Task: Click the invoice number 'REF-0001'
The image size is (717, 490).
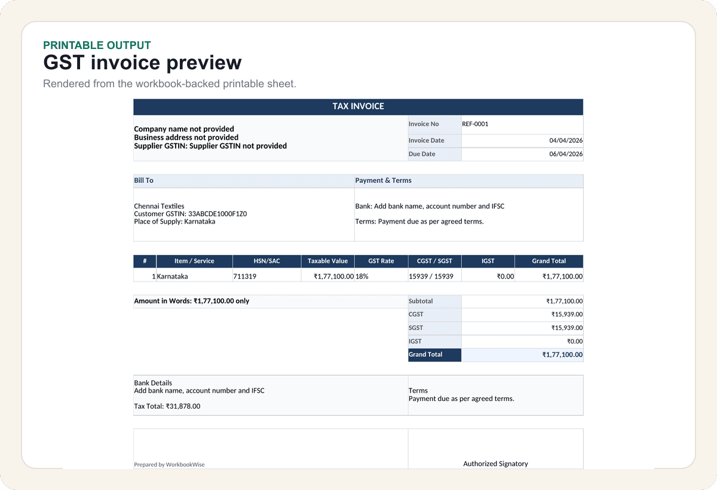Action: (x=475, y=124)
